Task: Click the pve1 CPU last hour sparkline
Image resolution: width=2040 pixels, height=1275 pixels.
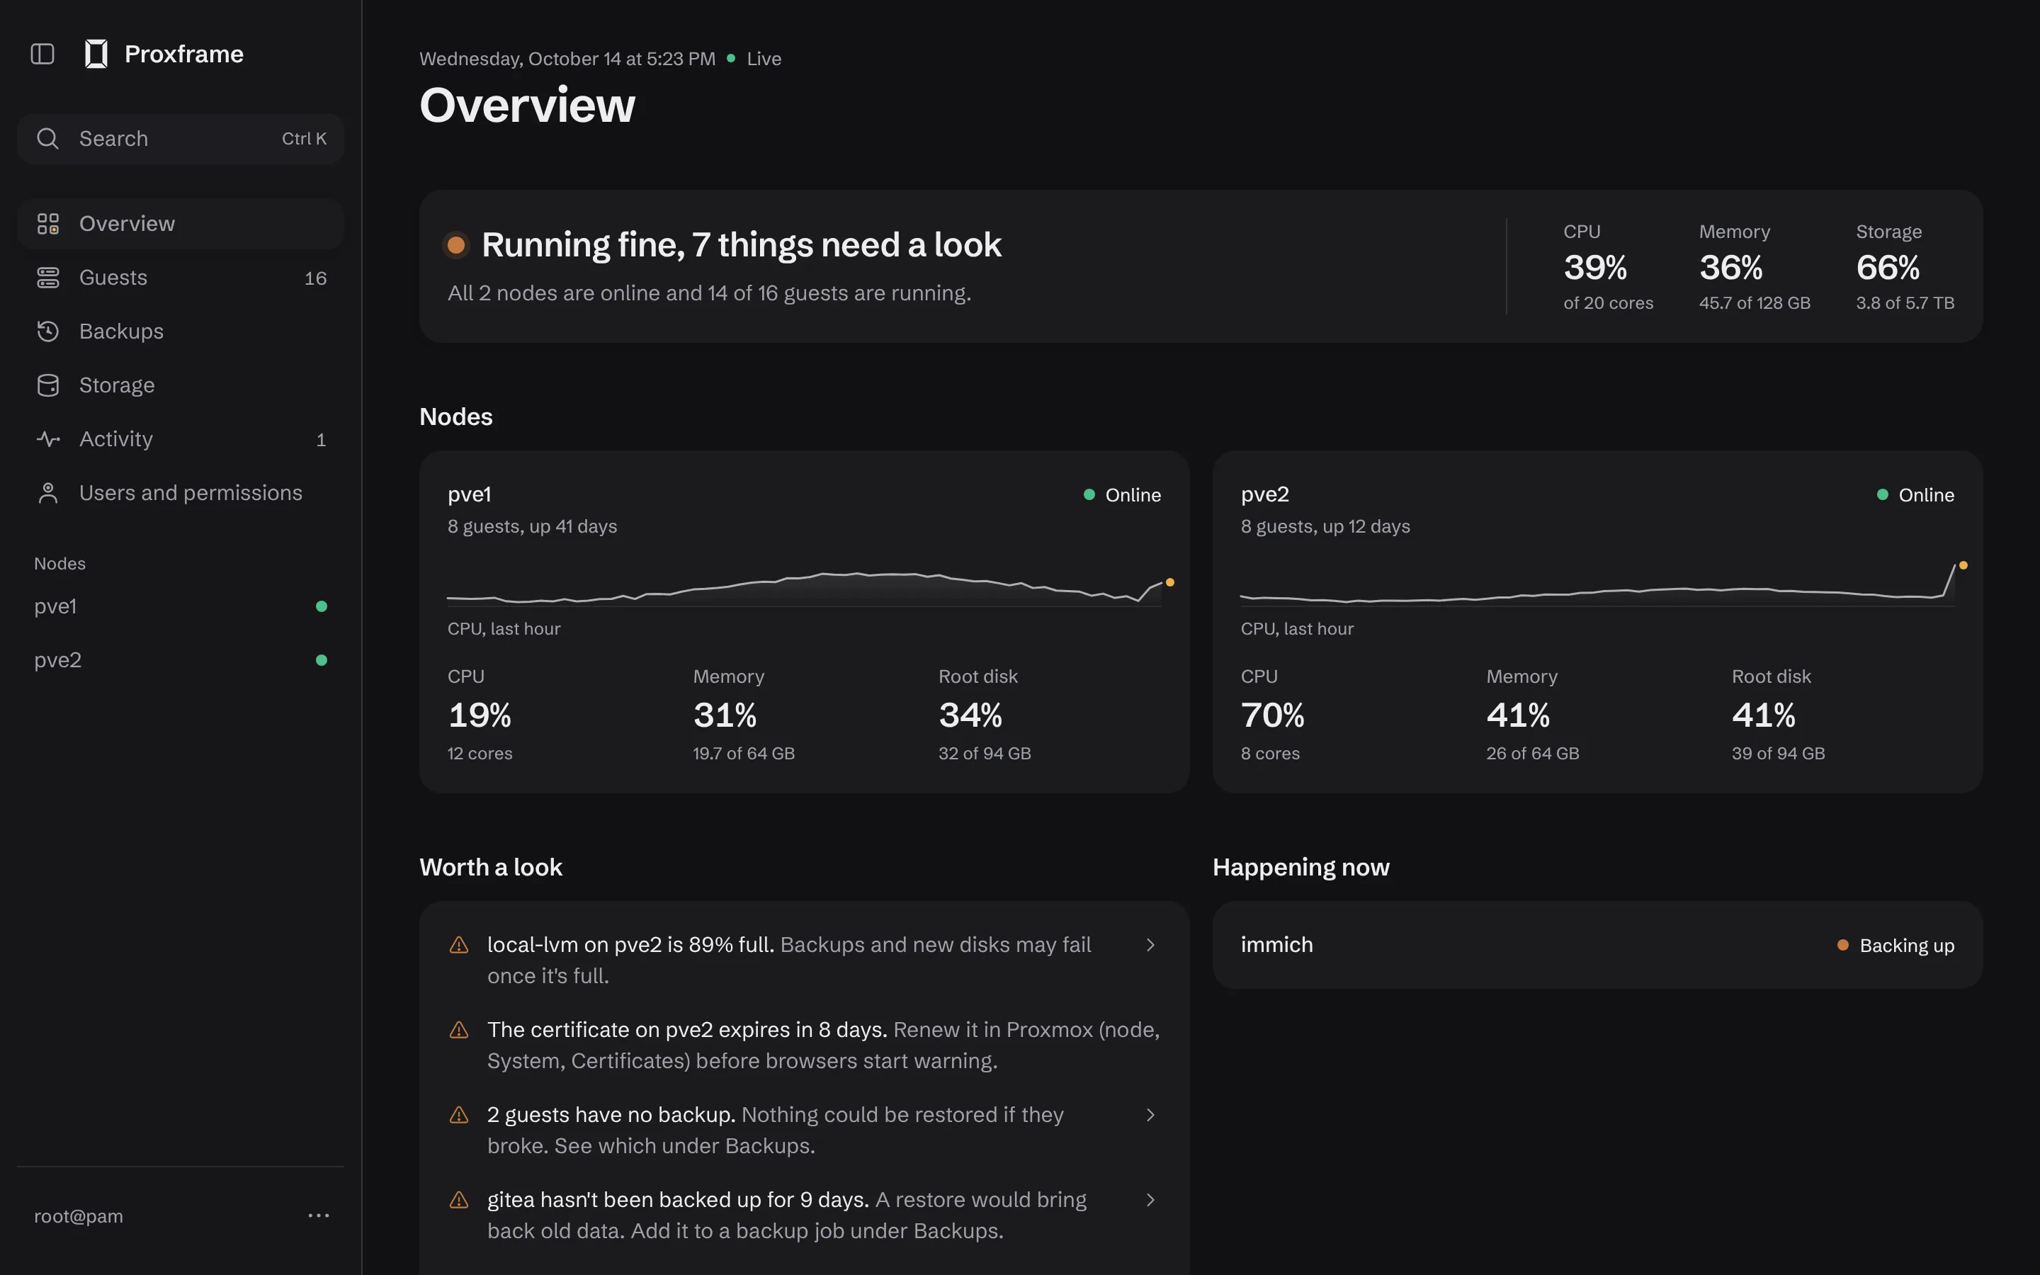Action: coord(809,588)
